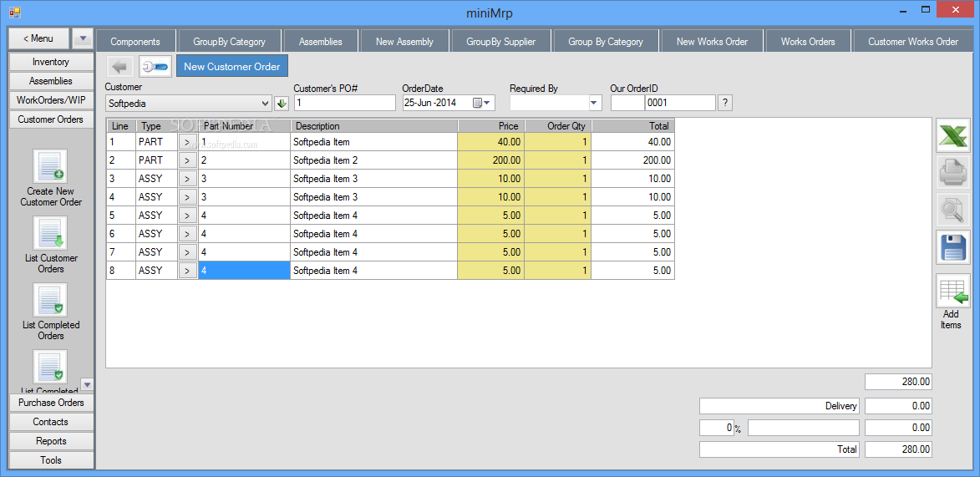The height and width of the screenshot is (477, 980).
Task: Click the Delivery amount field
Action: click(x=898, y=406)
